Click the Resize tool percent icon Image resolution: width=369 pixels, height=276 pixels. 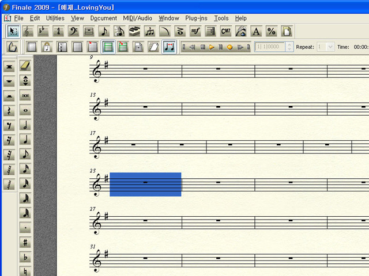[271, 31]
